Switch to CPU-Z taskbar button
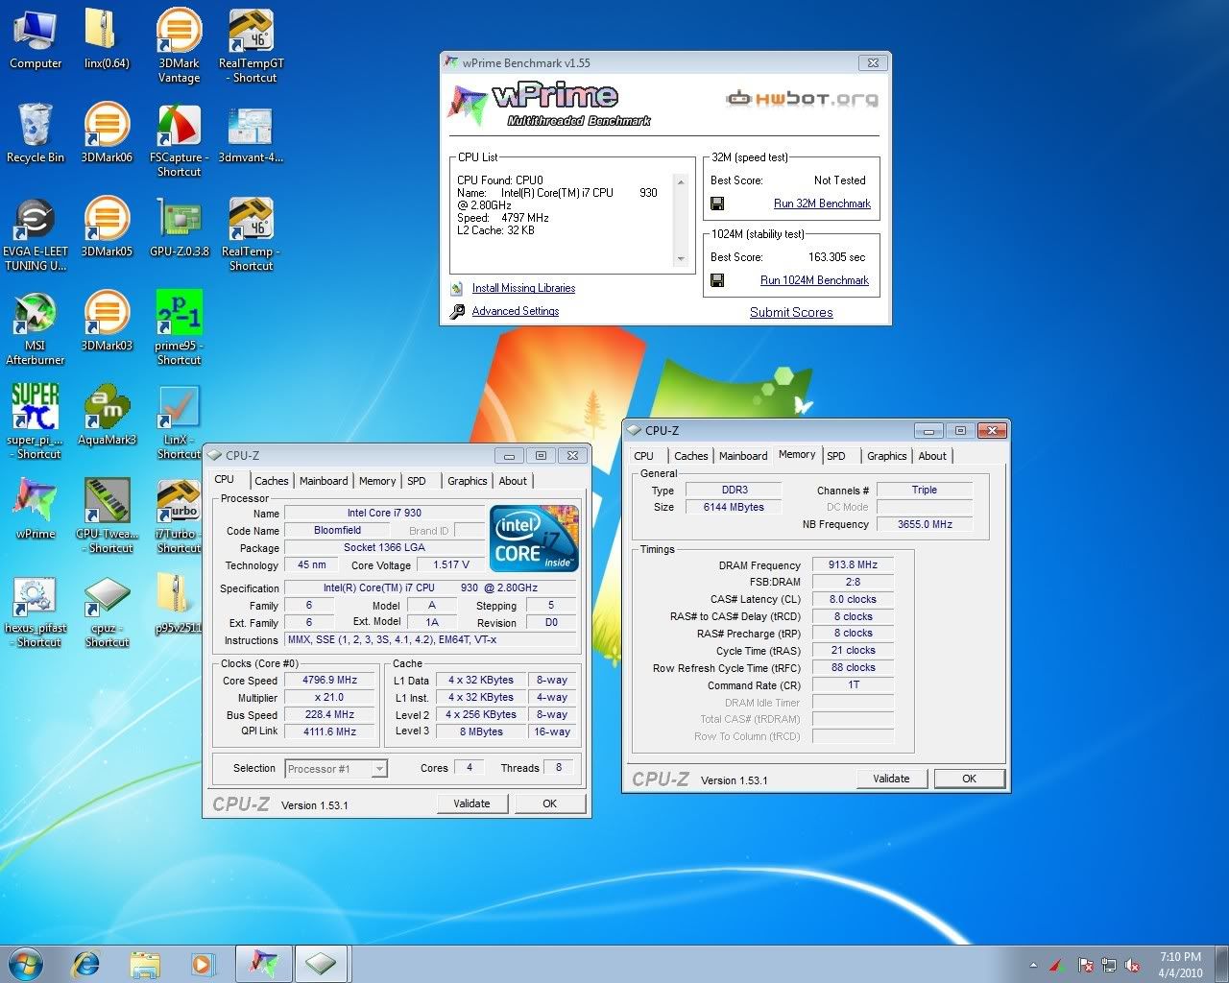Screen dimensions: 1229x983 point(322,963)
